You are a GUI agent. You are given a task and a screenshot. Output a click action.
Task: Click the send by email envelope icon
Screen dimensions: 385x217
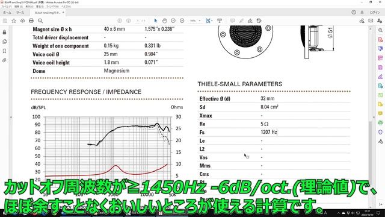tap(371, 21)
